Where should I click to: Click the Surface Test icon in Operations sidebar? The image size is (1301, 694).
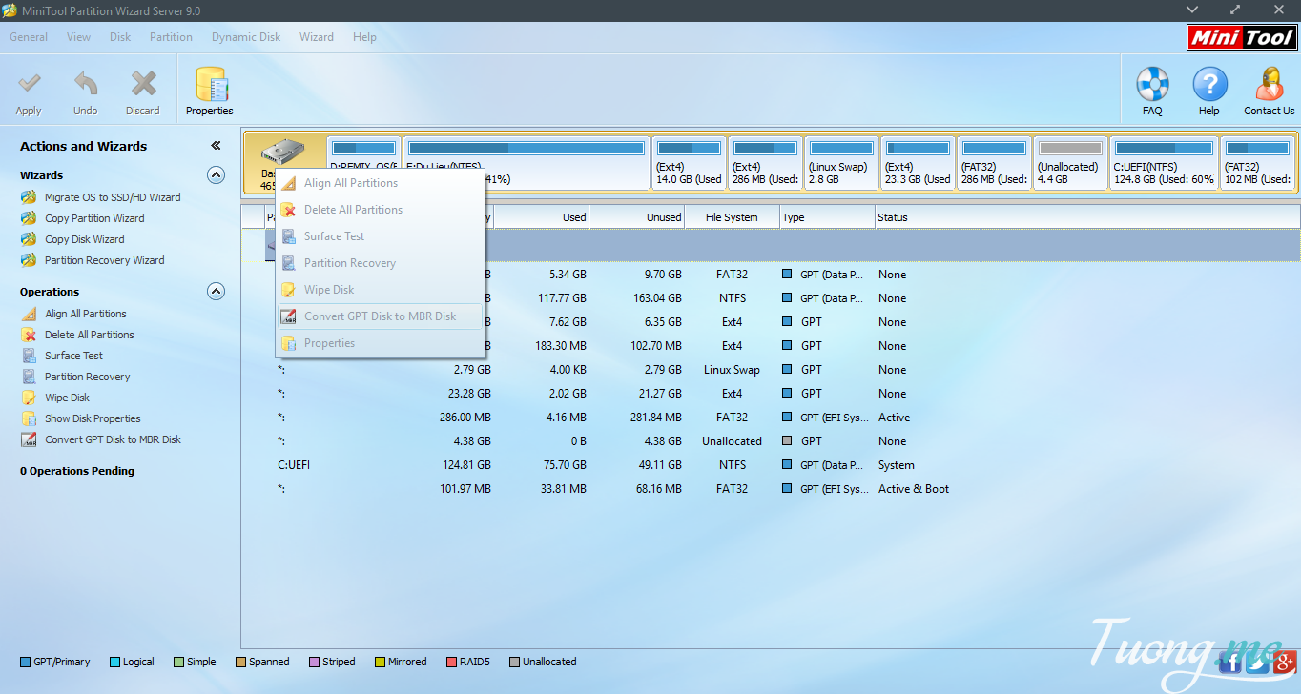[29, 356]
